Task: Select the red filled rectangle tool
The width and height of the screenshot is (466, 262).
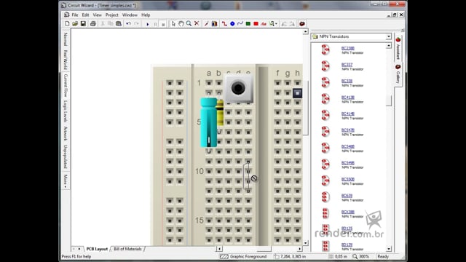Action: pos(256,24)
